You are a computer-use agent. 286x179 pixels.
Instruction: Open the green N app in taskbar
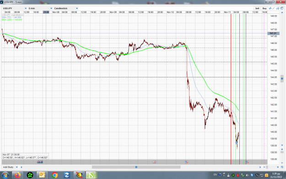coord(91,175)
